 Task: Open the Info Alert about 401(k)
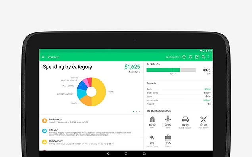point(92,132)
